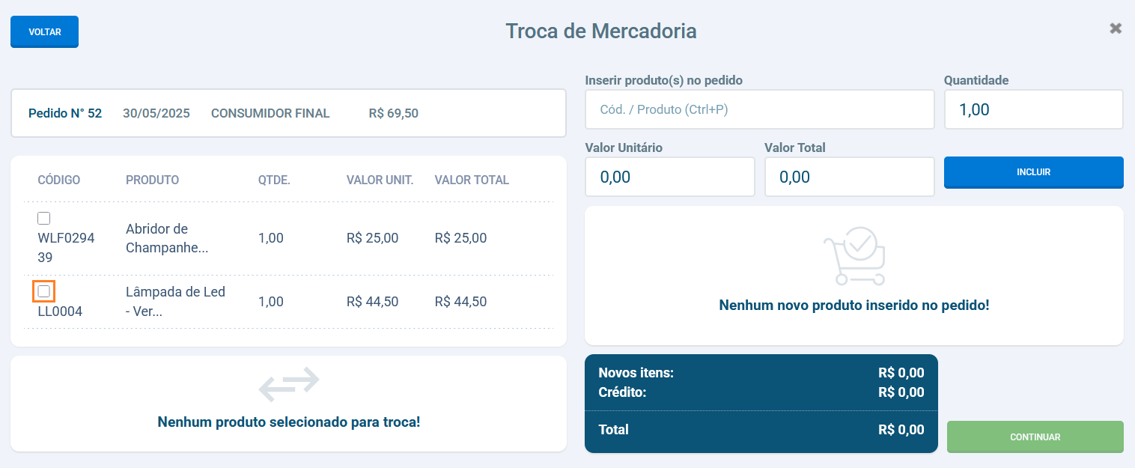The width and height of the screenshot is (1135, 468).
Task: Click the Lâmpada de Led product name
Action: [x=175, y=301]
